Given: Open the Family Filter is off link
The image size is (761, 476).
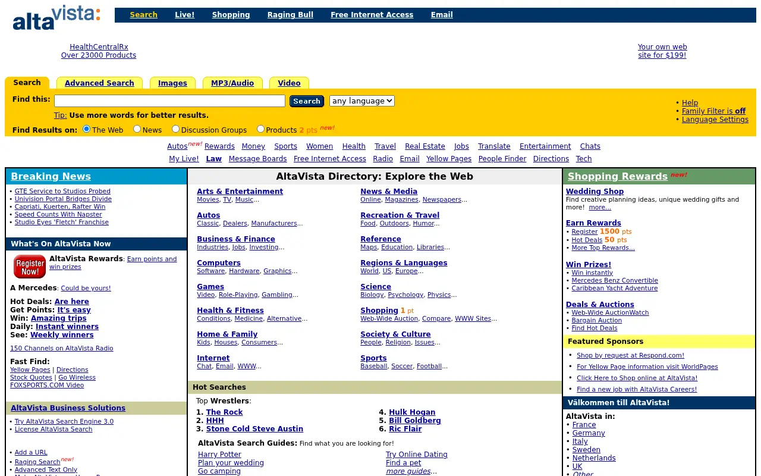Looking at the screenshot, I should point(713,111).
